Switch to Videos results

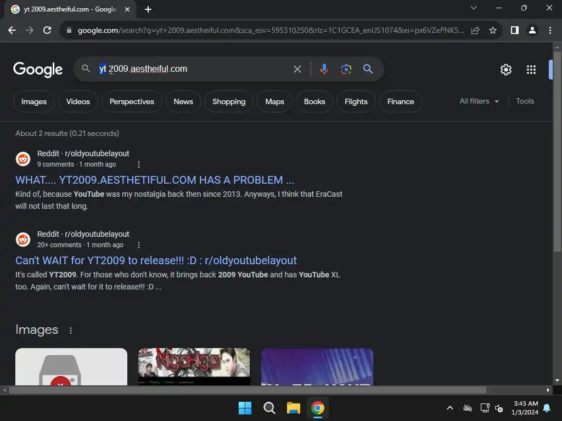[78, 101]
